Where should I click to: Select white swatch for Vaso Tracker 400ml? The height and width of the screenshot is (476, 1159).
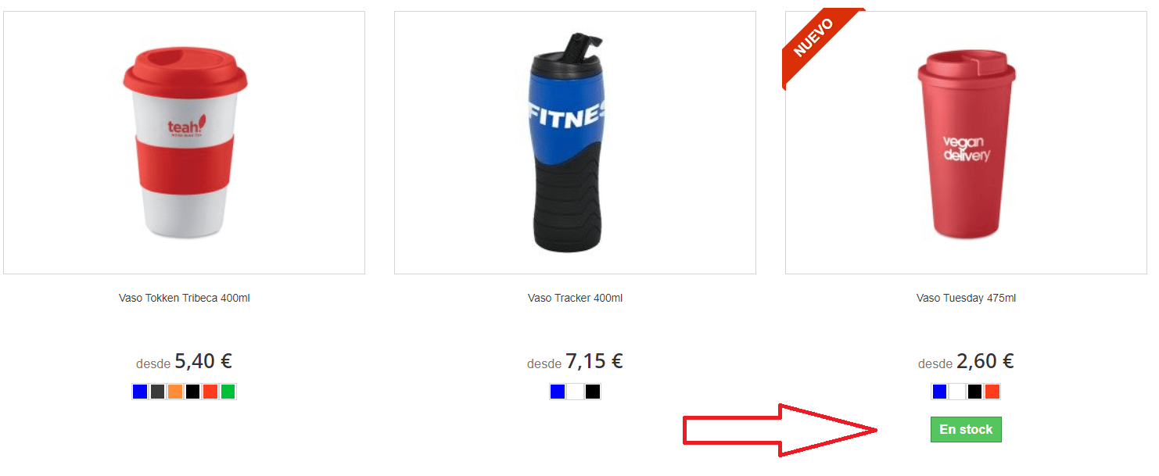575,392
